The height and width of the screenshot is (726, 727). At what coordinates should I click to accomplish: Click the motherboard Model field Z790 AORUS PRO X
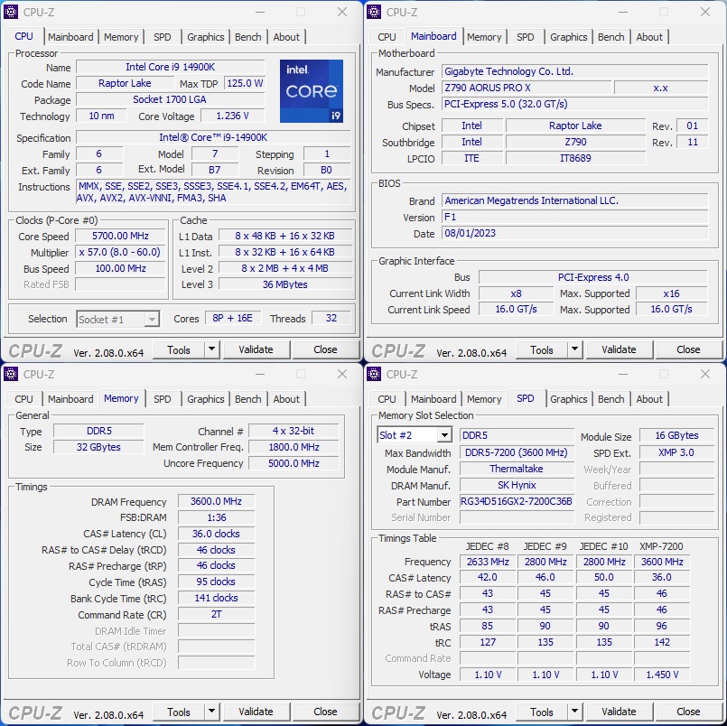(527, 88)
